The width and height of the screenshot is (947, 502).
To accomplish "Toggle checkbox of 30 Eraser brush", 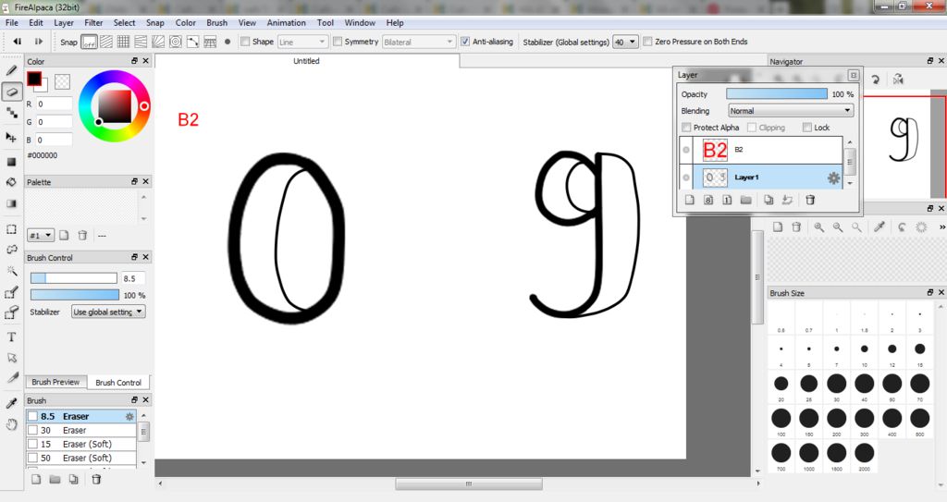I will coord(32,430).
